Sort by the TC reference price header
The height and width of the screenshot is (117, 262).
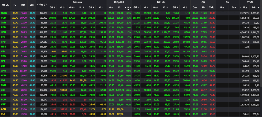[15, 5]
